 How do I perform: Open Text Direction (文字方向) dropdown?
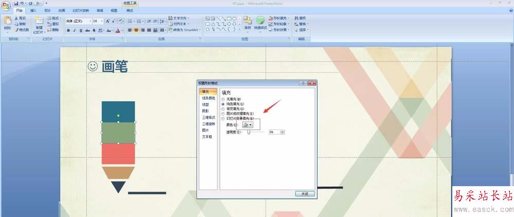click(179, 18)
